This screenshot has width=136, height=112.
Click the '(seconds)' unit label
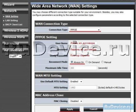click(x=103, y=68)
